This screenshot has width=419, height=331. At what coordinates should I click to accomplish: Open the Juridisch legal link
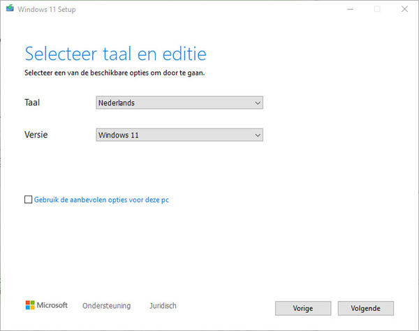pyautogui.click(x=163, y=306)
